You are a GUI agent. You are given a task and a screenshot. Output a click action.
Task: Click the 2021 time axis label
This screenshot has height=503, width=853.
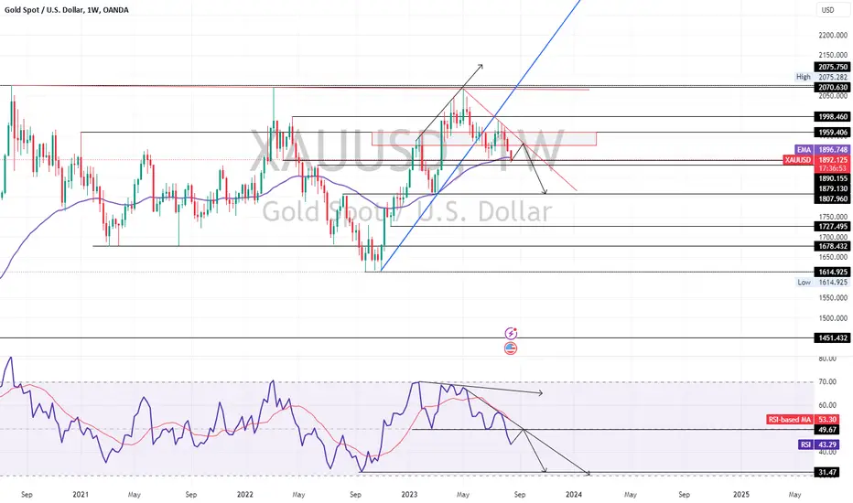pyautogui.click(x=81, y=494)
